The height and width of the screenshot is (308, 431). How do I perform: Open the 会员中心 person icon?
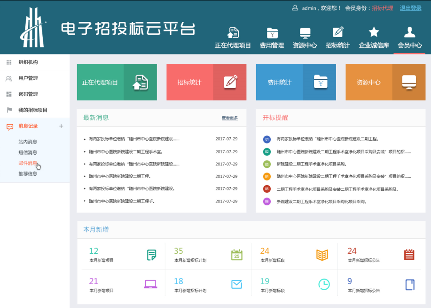(x=409, y=32)
